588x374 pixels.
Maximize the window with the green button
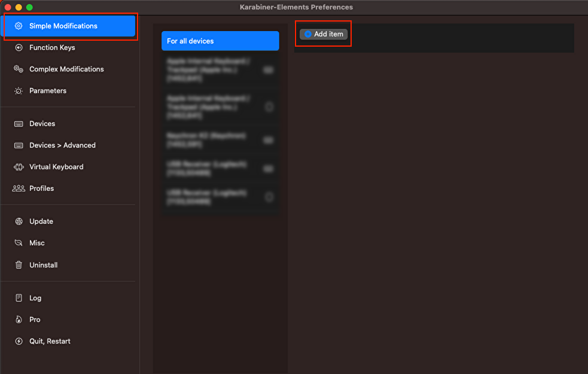(30, 7)
